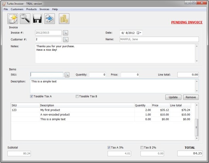The width and height of the screenshot is (209, 163).
Task: Open the Help menu
Action: click(x=55, y=9)
